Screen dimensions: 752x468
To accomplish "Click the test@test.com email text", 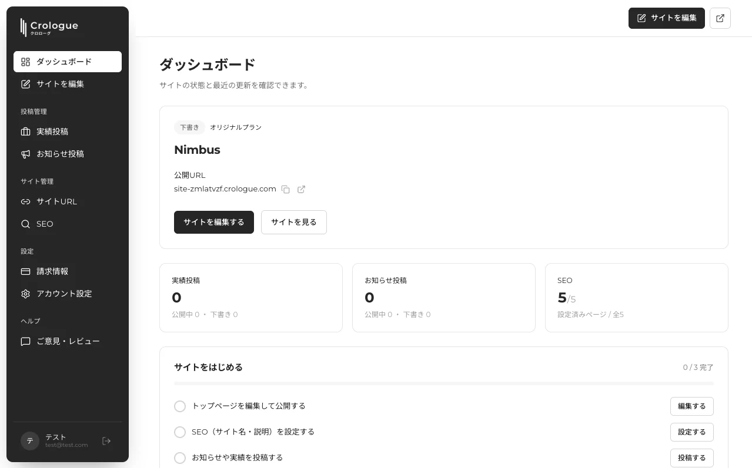I will click(66, 445).
